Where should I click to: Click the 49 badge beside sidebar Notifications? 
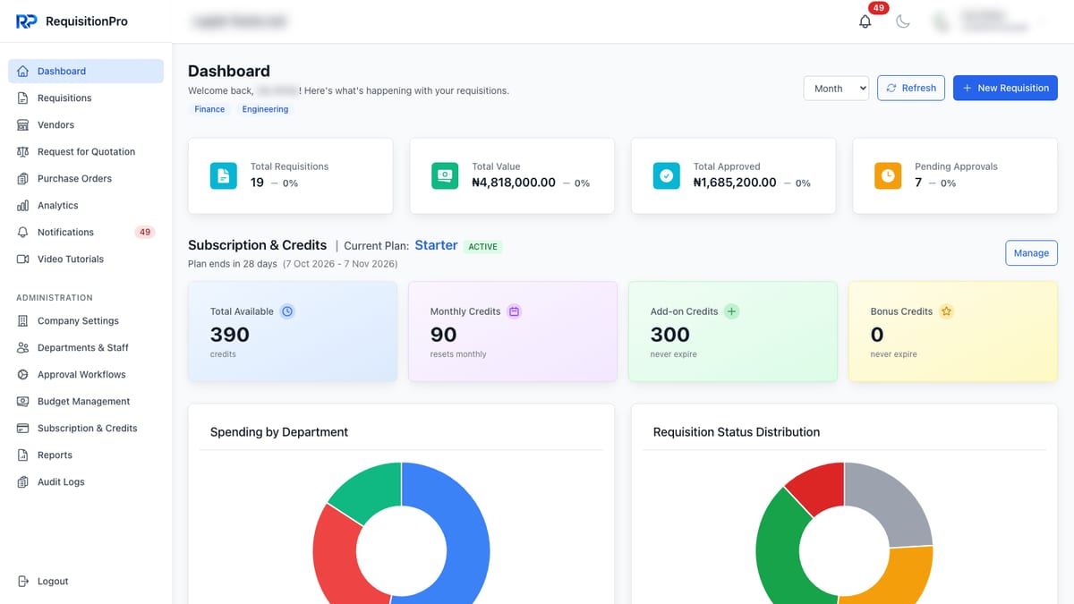point(145,233)
